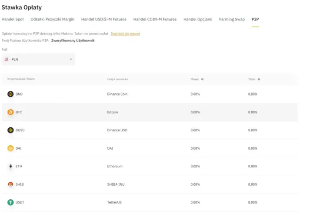
Task: Open Odsetki Pożyczki Margin tab
Action: [x=52, y=19]
